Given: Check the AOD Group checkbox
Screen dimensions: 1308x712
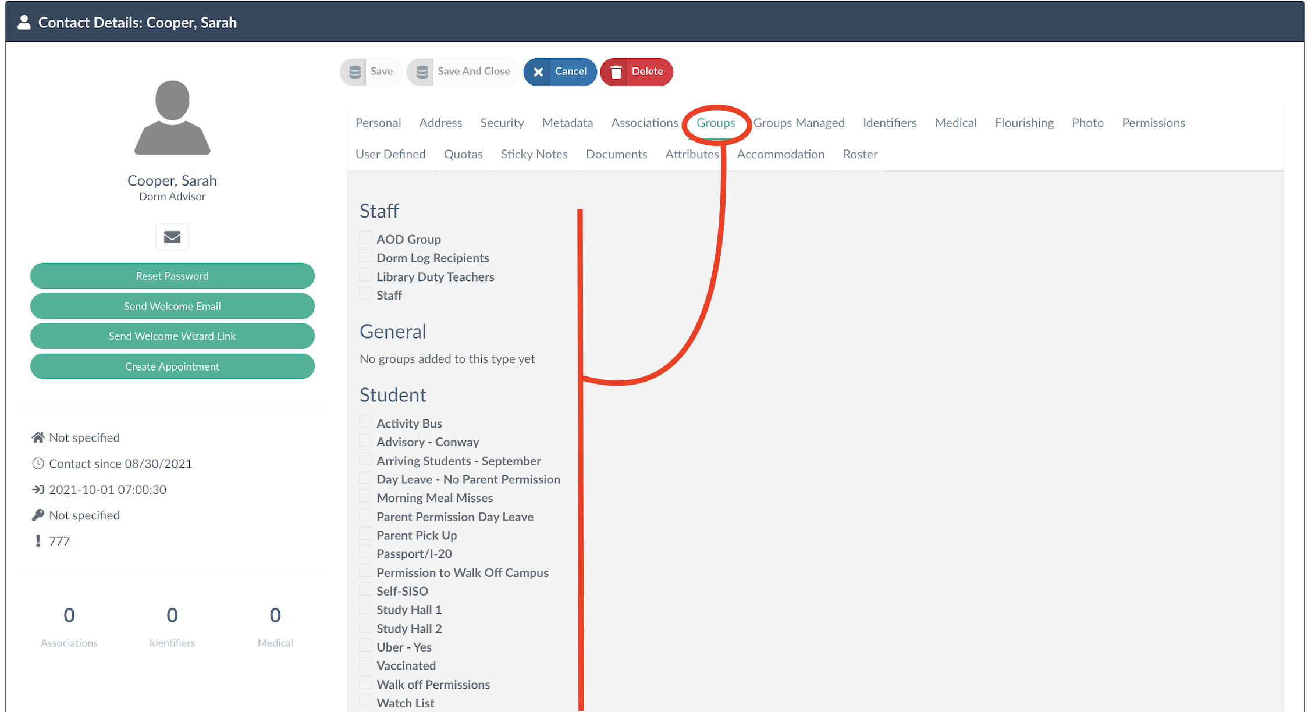Looking at the screenshot, I should tap(365, 237).
